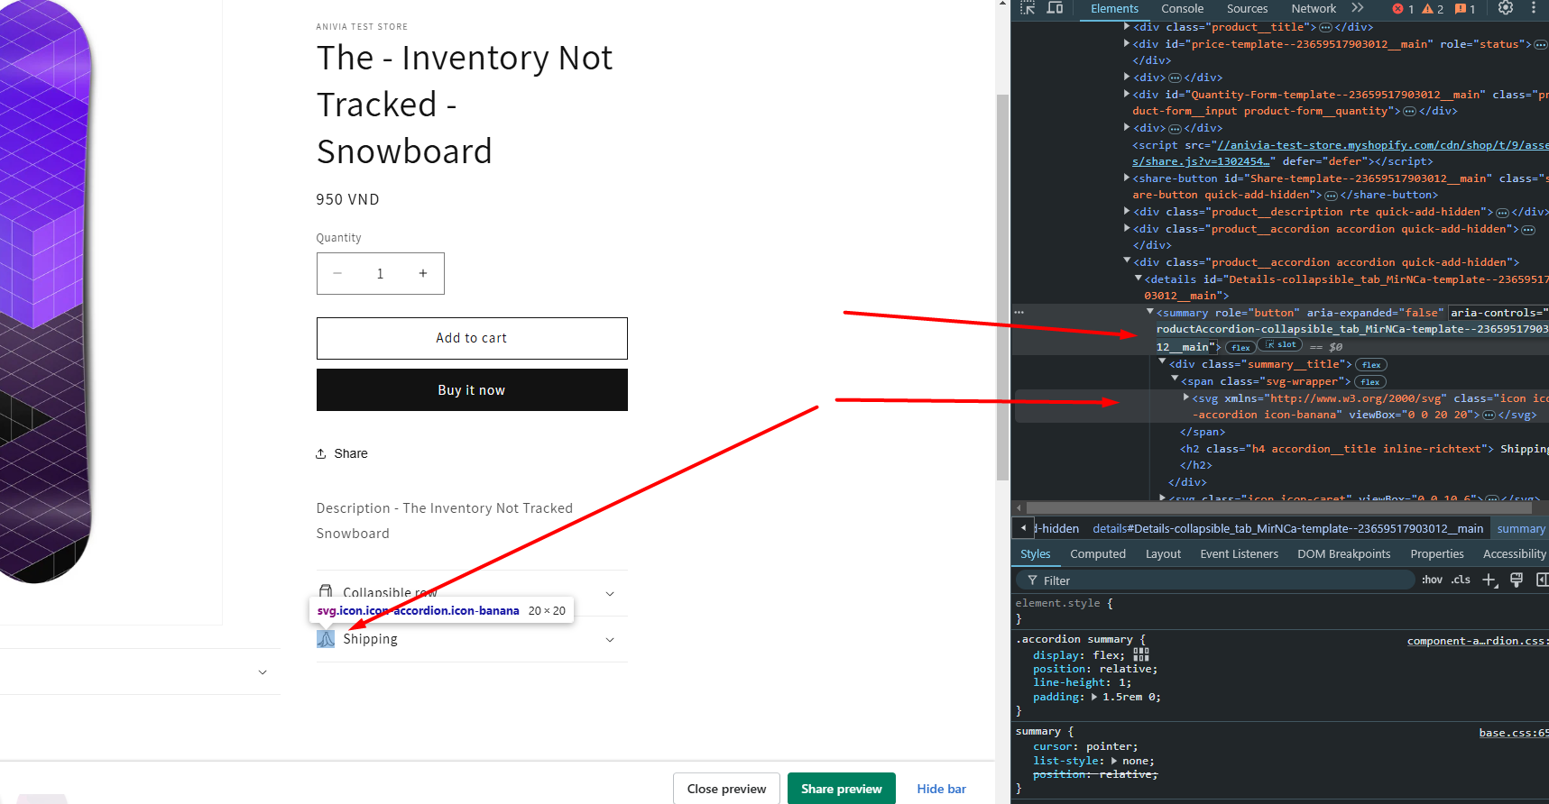Toggle the :hov element state button
The width and height of the screenshot is (1549, 804).
pyautogui.click(x=1432, y=580)
